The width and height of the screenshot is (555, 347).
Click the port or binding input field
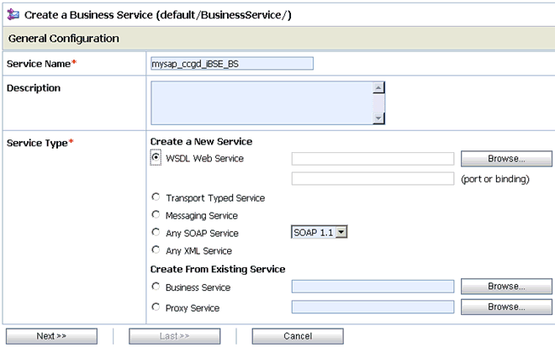373,179
